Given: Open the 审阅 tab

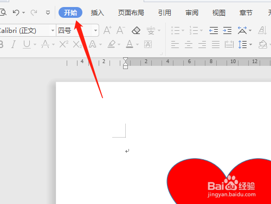Looking at the screenshot, I should [x=192, y=13].
